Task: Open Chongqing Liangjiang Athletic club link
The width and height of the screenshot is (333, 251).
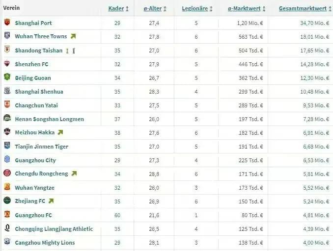Action: click(54, 229)
